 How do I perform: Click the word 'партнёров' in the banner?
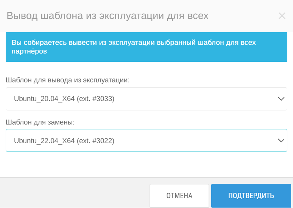pyautogui.click(x=29, y=51)
